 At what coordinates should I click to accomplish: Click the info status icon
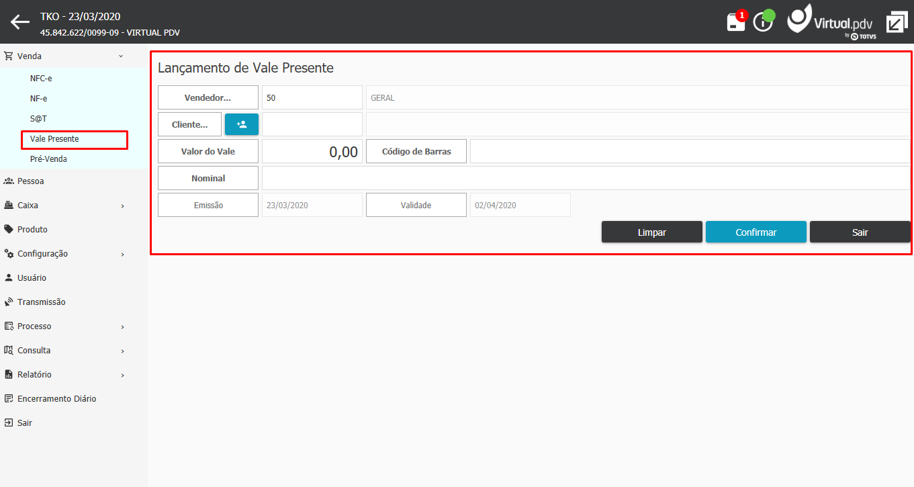tap(764, 21)
